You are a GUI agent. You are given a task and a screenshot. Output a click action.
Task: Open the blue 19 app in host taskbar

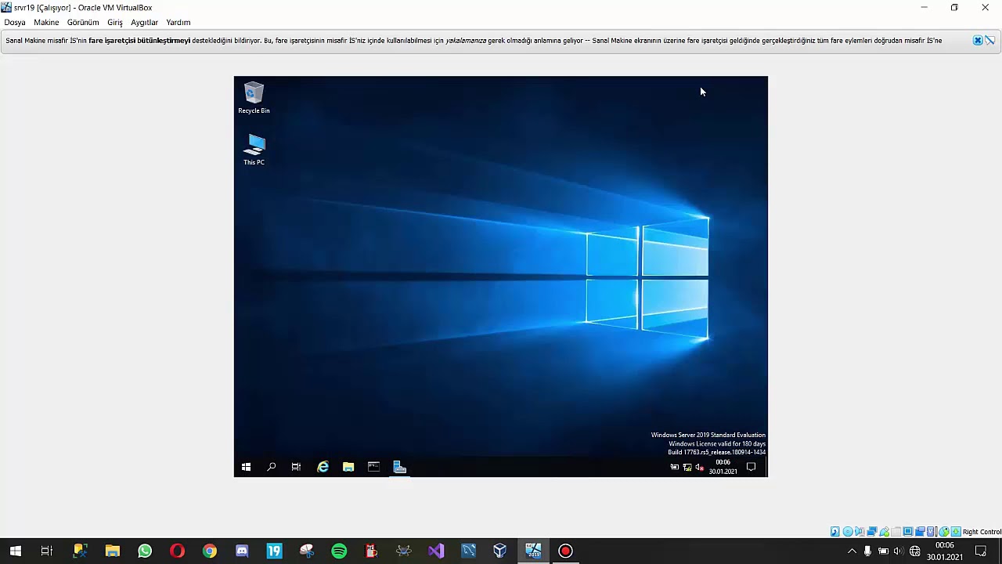pos(274,551)
